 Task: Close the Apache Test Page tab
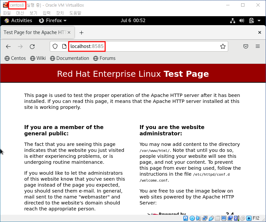(69, 32)
